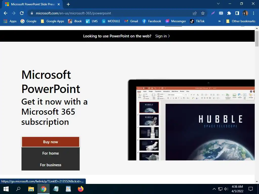Open the Google bookmark

[28, 21]
